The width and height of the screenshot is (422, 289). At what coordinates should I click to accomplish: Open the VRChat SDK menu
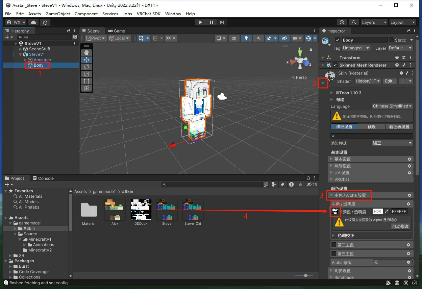point(149,14)
